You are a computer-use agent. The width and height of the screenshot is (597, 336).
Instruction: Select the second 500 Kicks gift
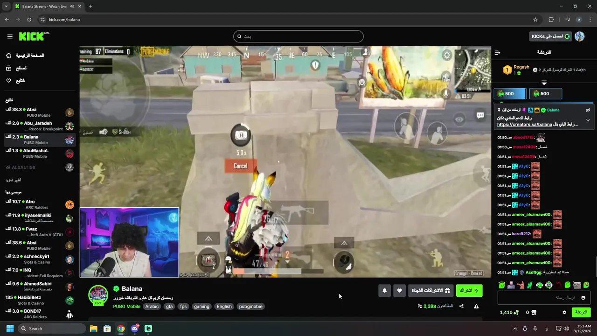(x=545, y=94)
